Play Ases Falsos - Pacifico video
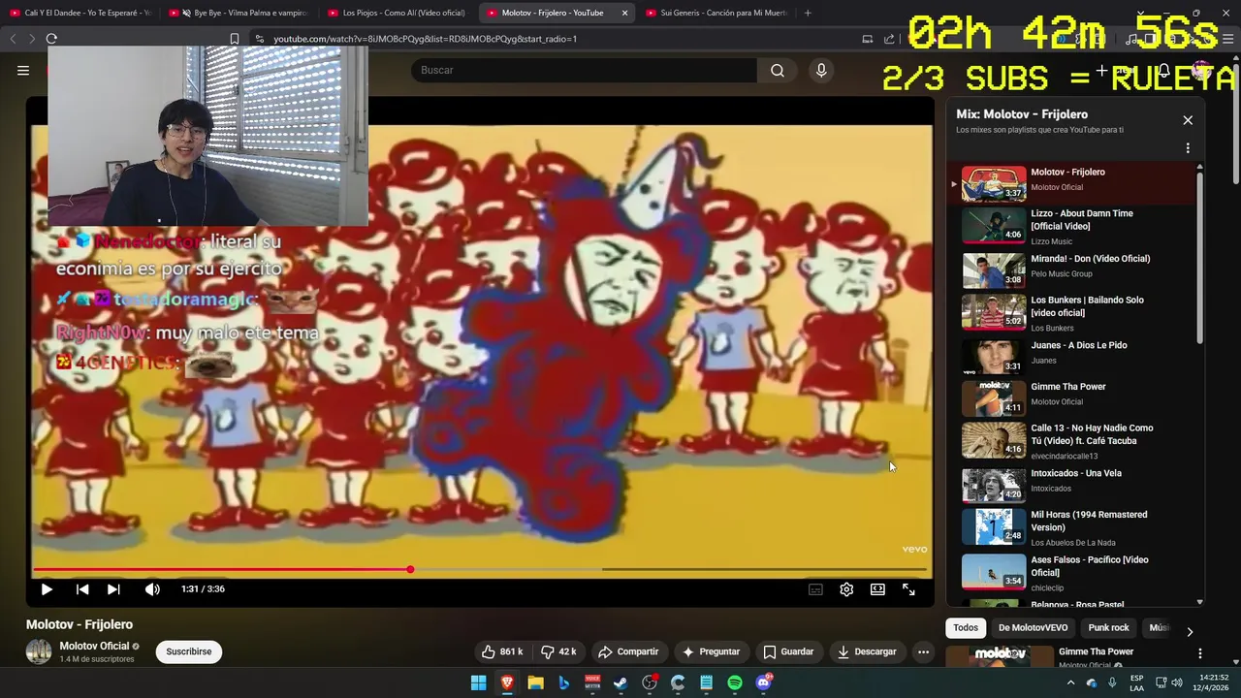Image resolution: width=1241 pixels, height=698 pixels. point(1071,571)
